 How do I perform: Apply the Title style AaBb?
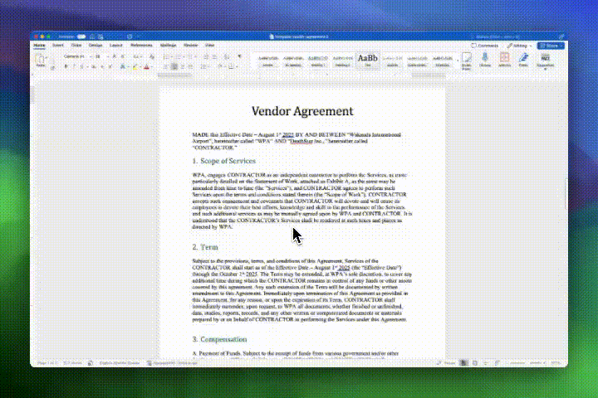pyautogui.click(x=368, y=61)
